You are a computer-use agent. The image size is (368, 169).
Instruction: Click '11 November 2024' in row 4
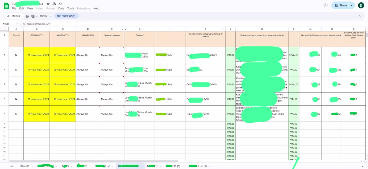pos(36,55)
